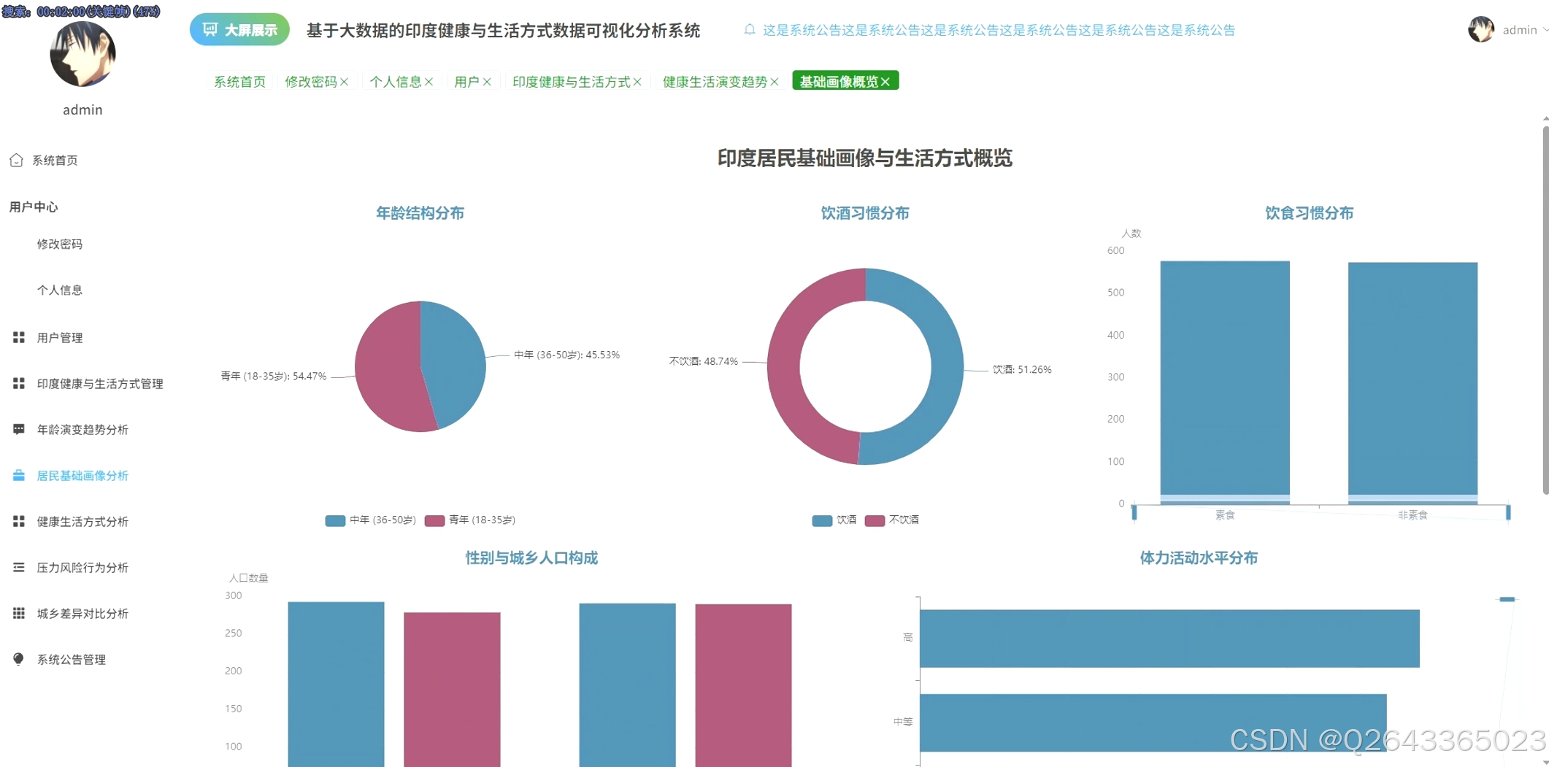
Task: Click the chart title 饮食习惯分布
Action: coord(1309,213)
